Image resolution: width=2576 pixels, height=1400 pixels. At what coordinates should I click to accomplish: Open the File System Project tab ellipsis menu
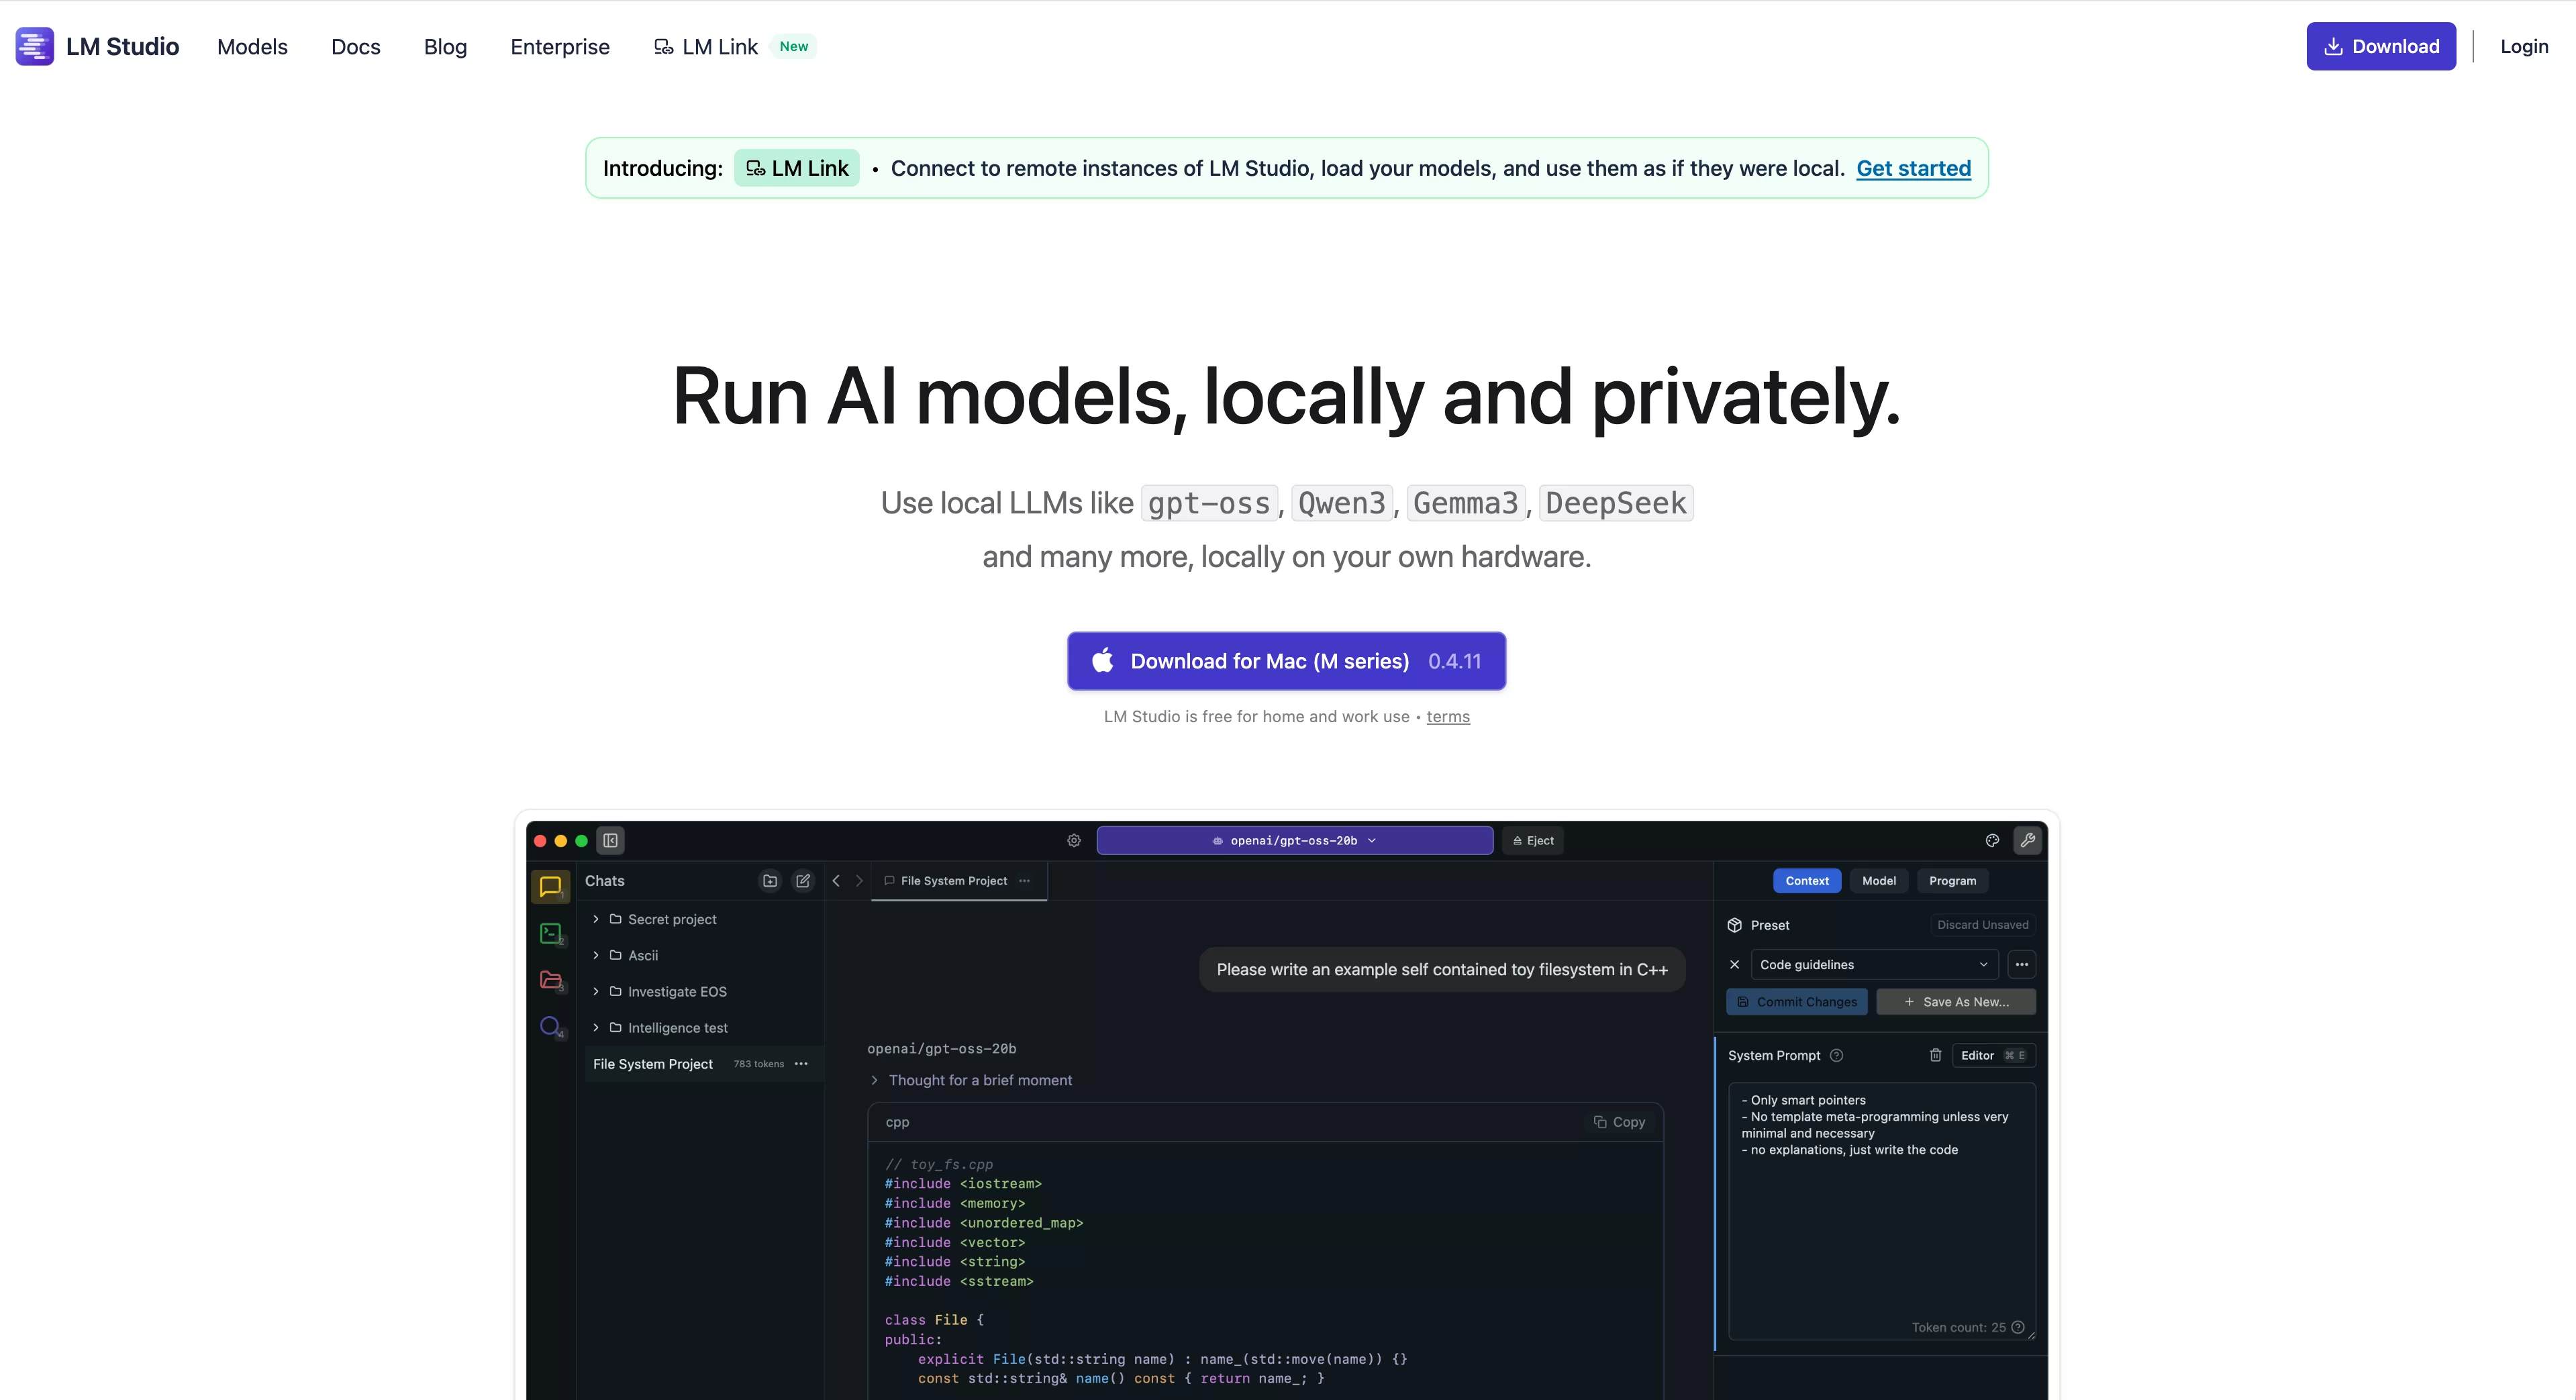[x=1024, y=881]
